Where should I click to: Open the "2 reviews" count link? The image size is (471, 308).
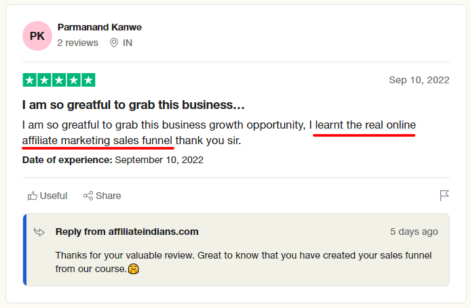(x=78, y=43)
